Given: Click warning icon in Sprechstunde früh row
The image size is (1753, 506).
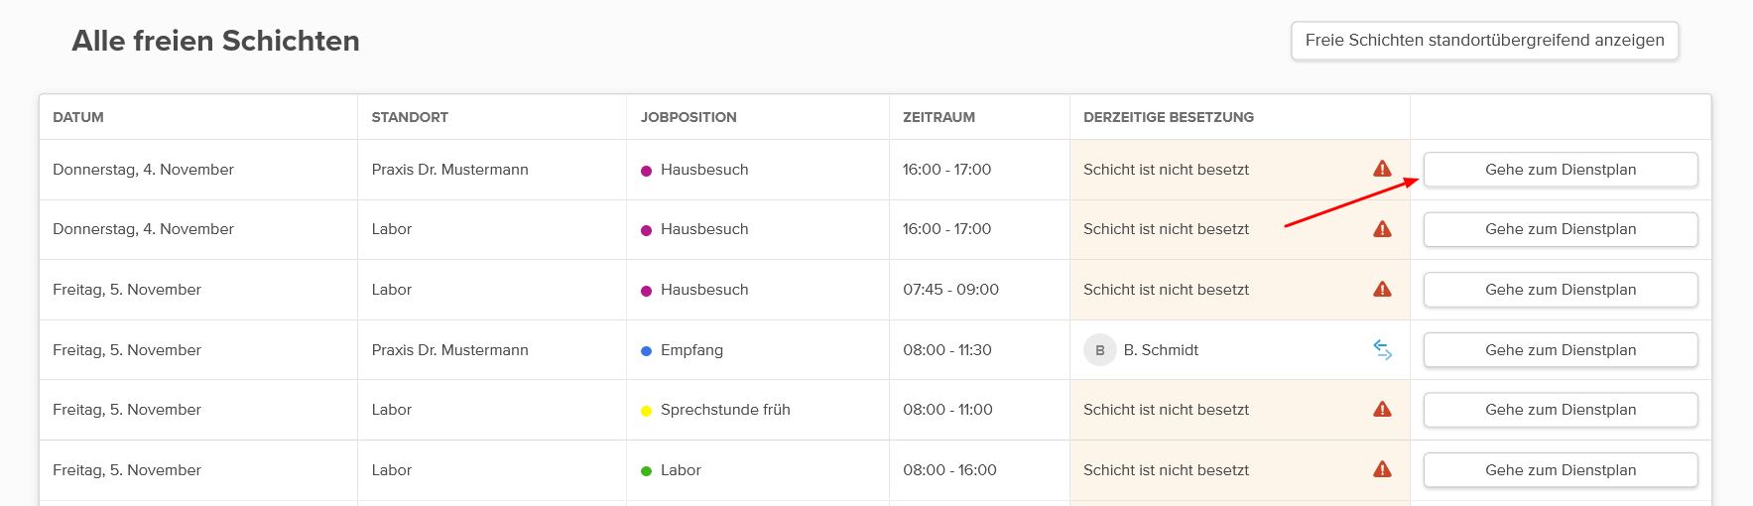Looking at the screenshot, I should [1382, 410].
